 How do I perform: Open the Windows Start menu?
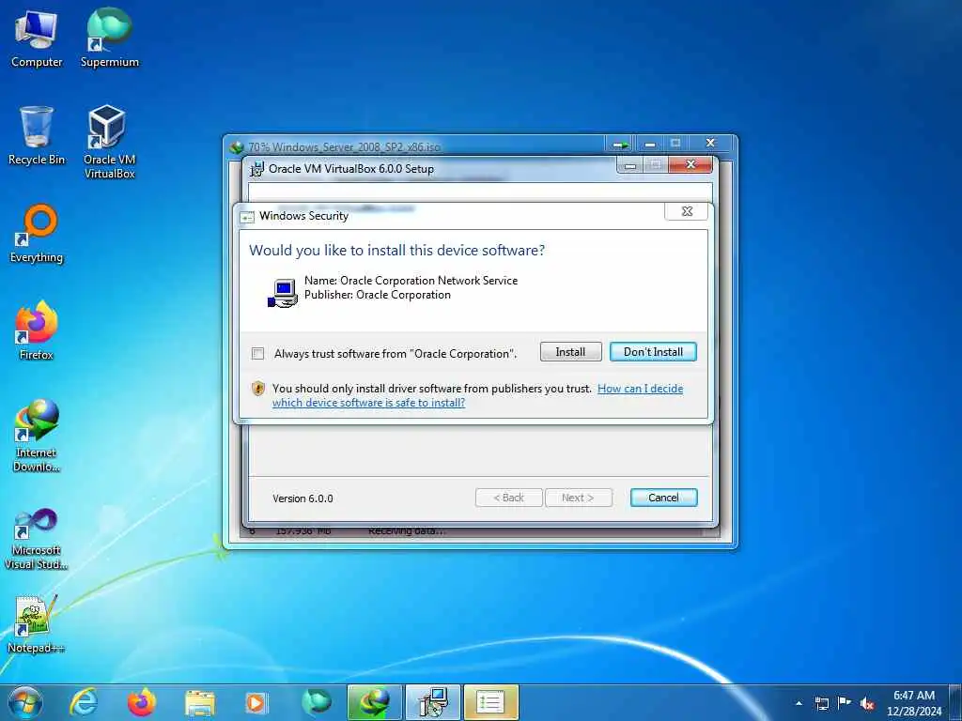click(x=25, y=702)
